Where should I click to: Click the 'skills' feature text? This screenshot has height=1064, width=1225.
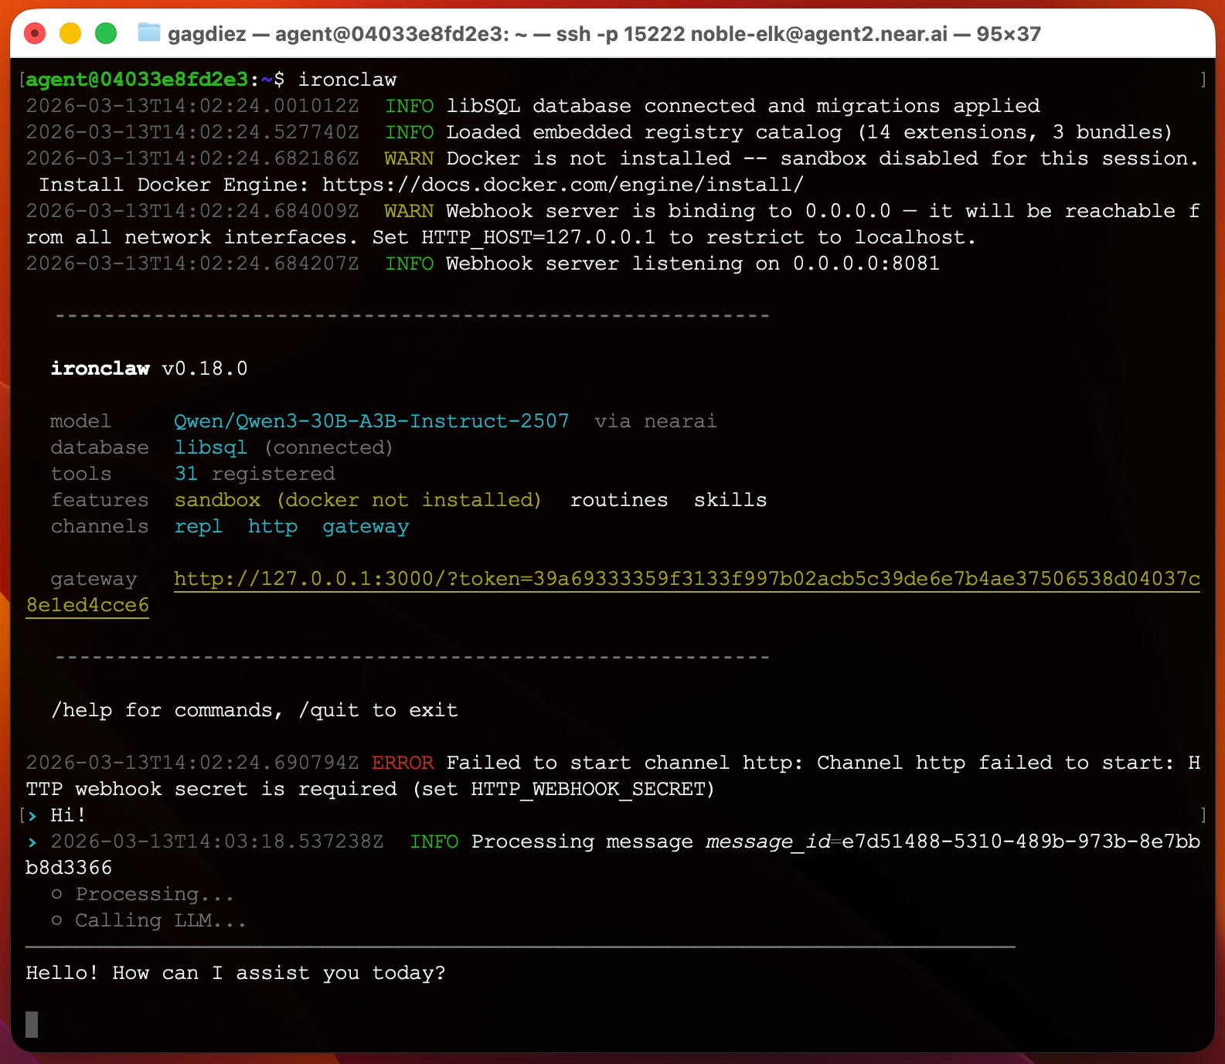pos(730,500)
